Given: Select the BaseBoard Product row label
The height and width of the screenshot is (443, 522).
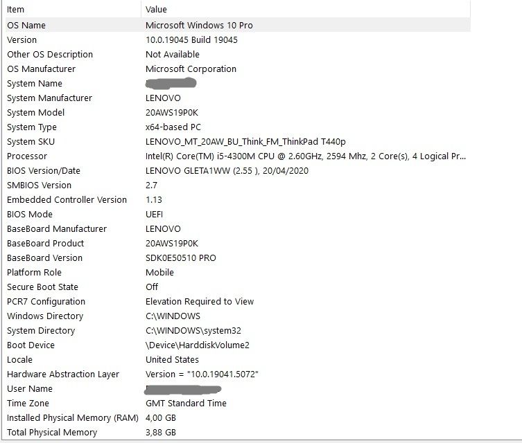Looking at the screenshot, I should coord(45,244).
